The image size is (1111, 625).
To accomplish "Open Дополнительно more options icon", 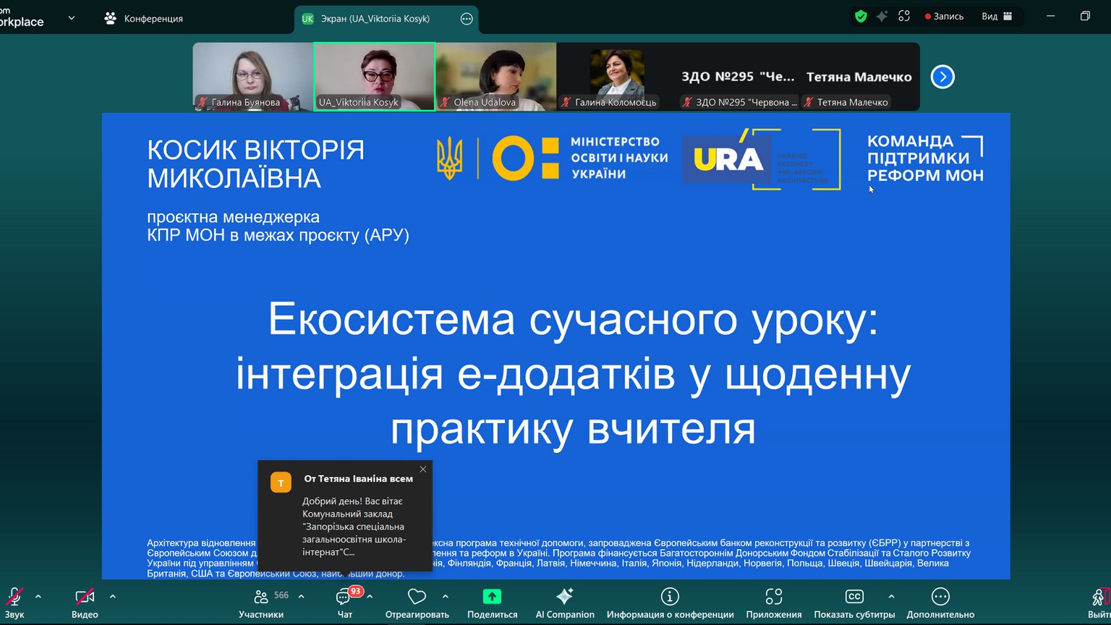I will tap(940, 598).
